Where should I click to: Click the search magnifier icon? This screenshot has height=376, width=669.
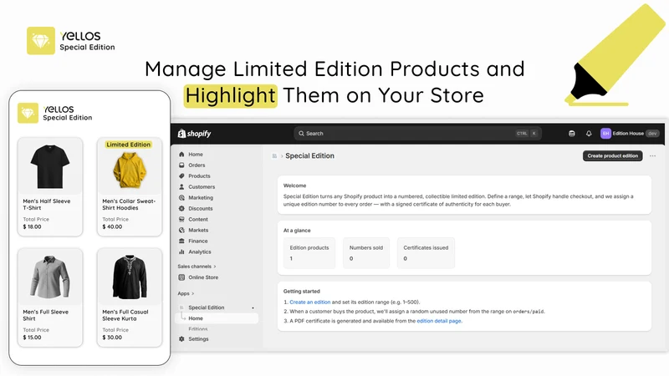[301, 134]
